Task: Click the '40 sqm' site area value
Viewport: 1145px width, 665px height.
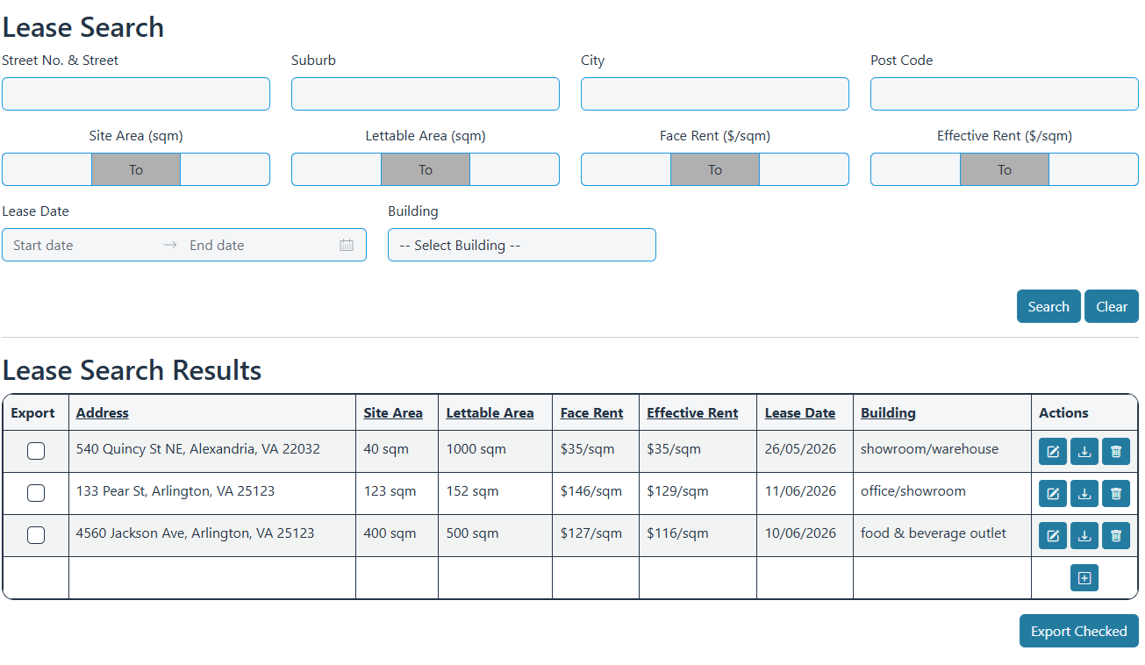Action: pyautogui.click(x=386, y=449)
